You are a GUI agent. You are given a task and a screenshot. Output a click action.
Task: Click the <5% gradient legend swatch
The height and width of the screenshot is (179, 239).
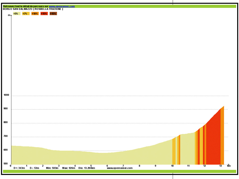17,14
